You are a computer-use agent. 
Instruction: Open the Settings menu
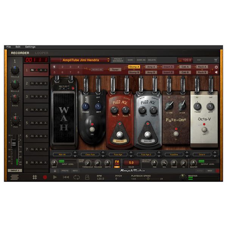[x=30, y=47]
